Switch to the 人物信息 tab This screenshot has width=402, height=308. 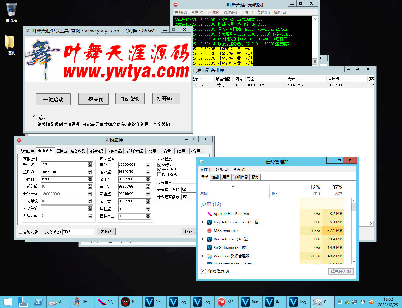pyautogui.click(x=27, y=151)
